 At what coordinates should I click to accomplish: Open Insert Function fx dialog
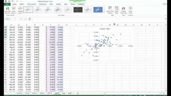(x=30, y=19)
